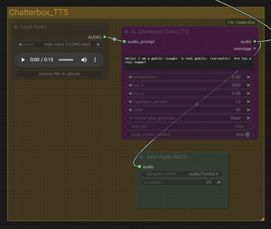The height and width of the screenshot is (229, 271).
Task: Click the goblin text prompt field
Action: coord(189,63)
